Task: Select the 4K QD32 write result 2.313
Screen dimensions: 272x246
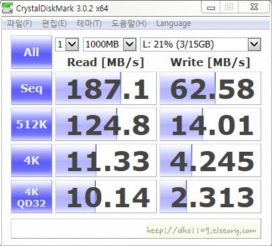Action: (x=210, y=197)
